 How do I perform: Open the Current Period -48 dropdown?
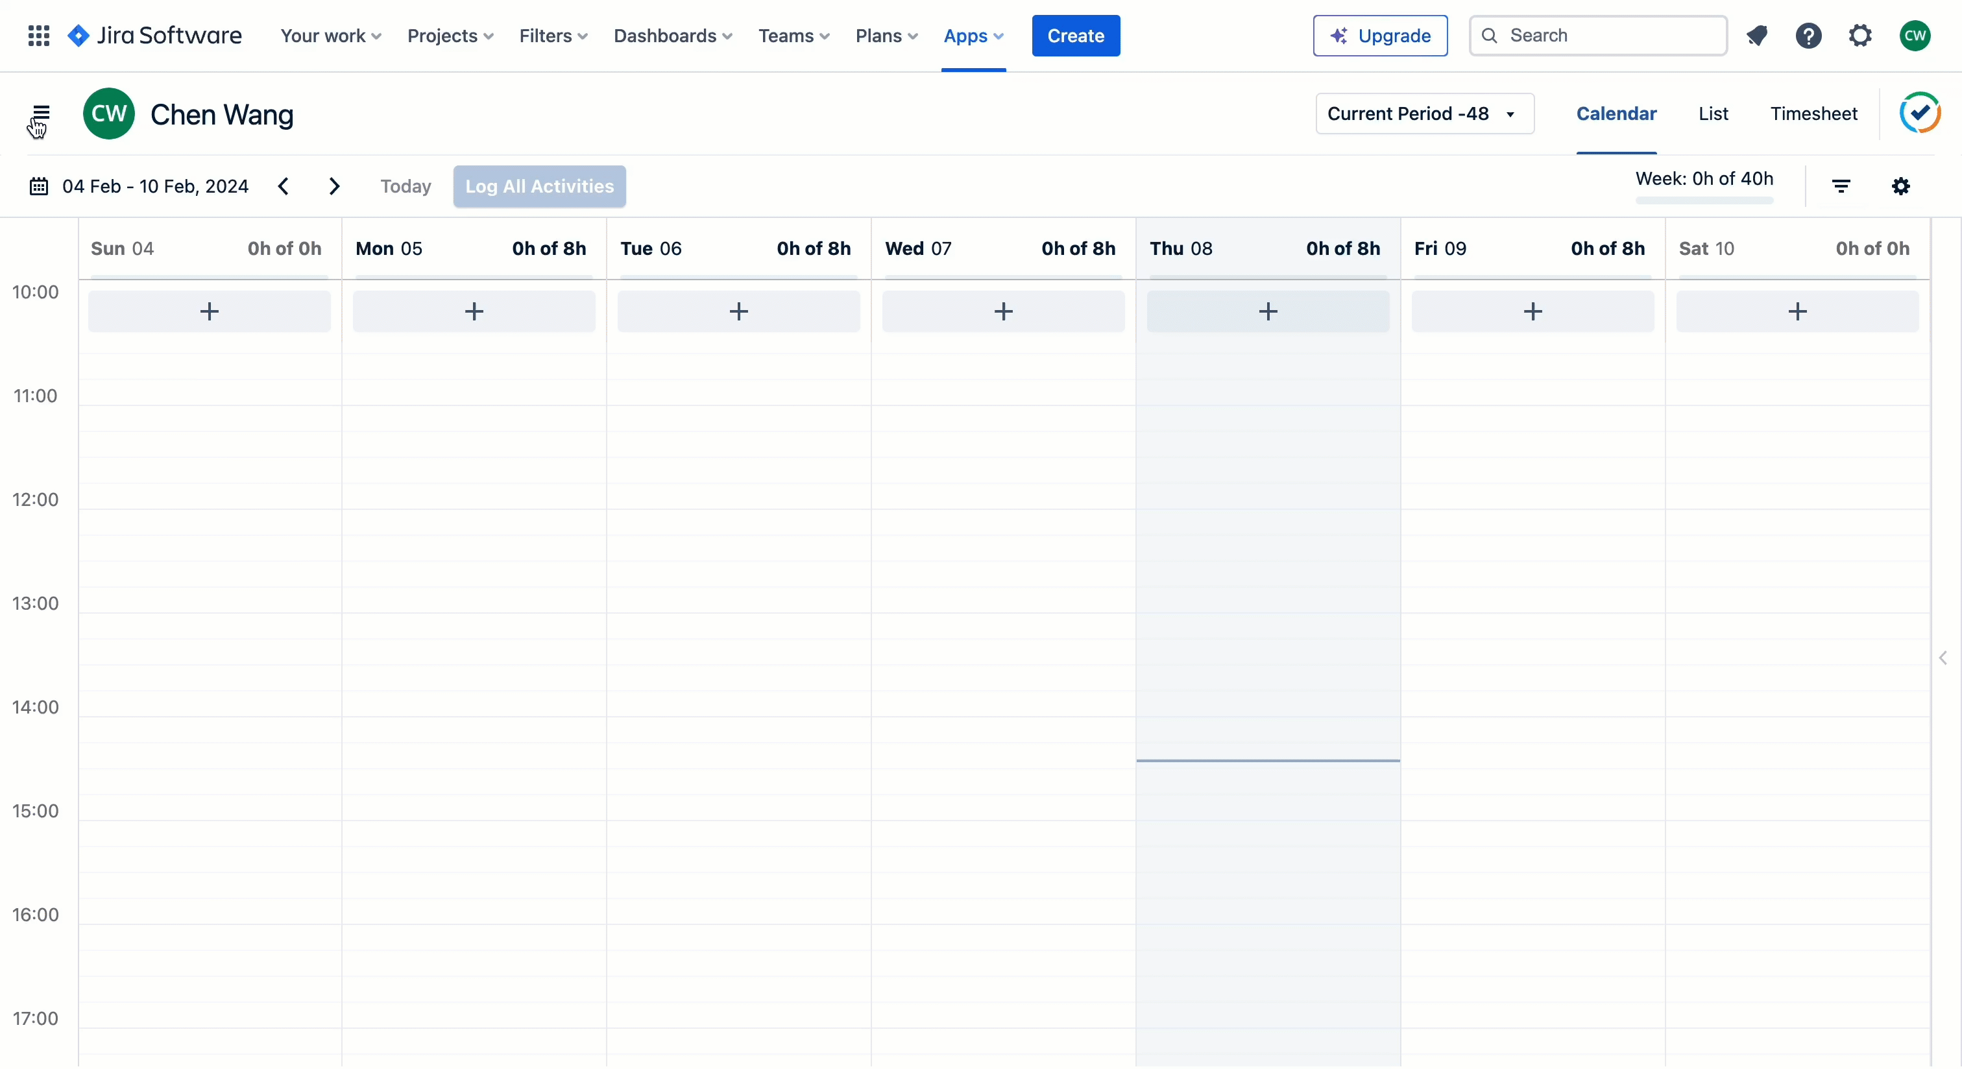[x=1423, y=114]
